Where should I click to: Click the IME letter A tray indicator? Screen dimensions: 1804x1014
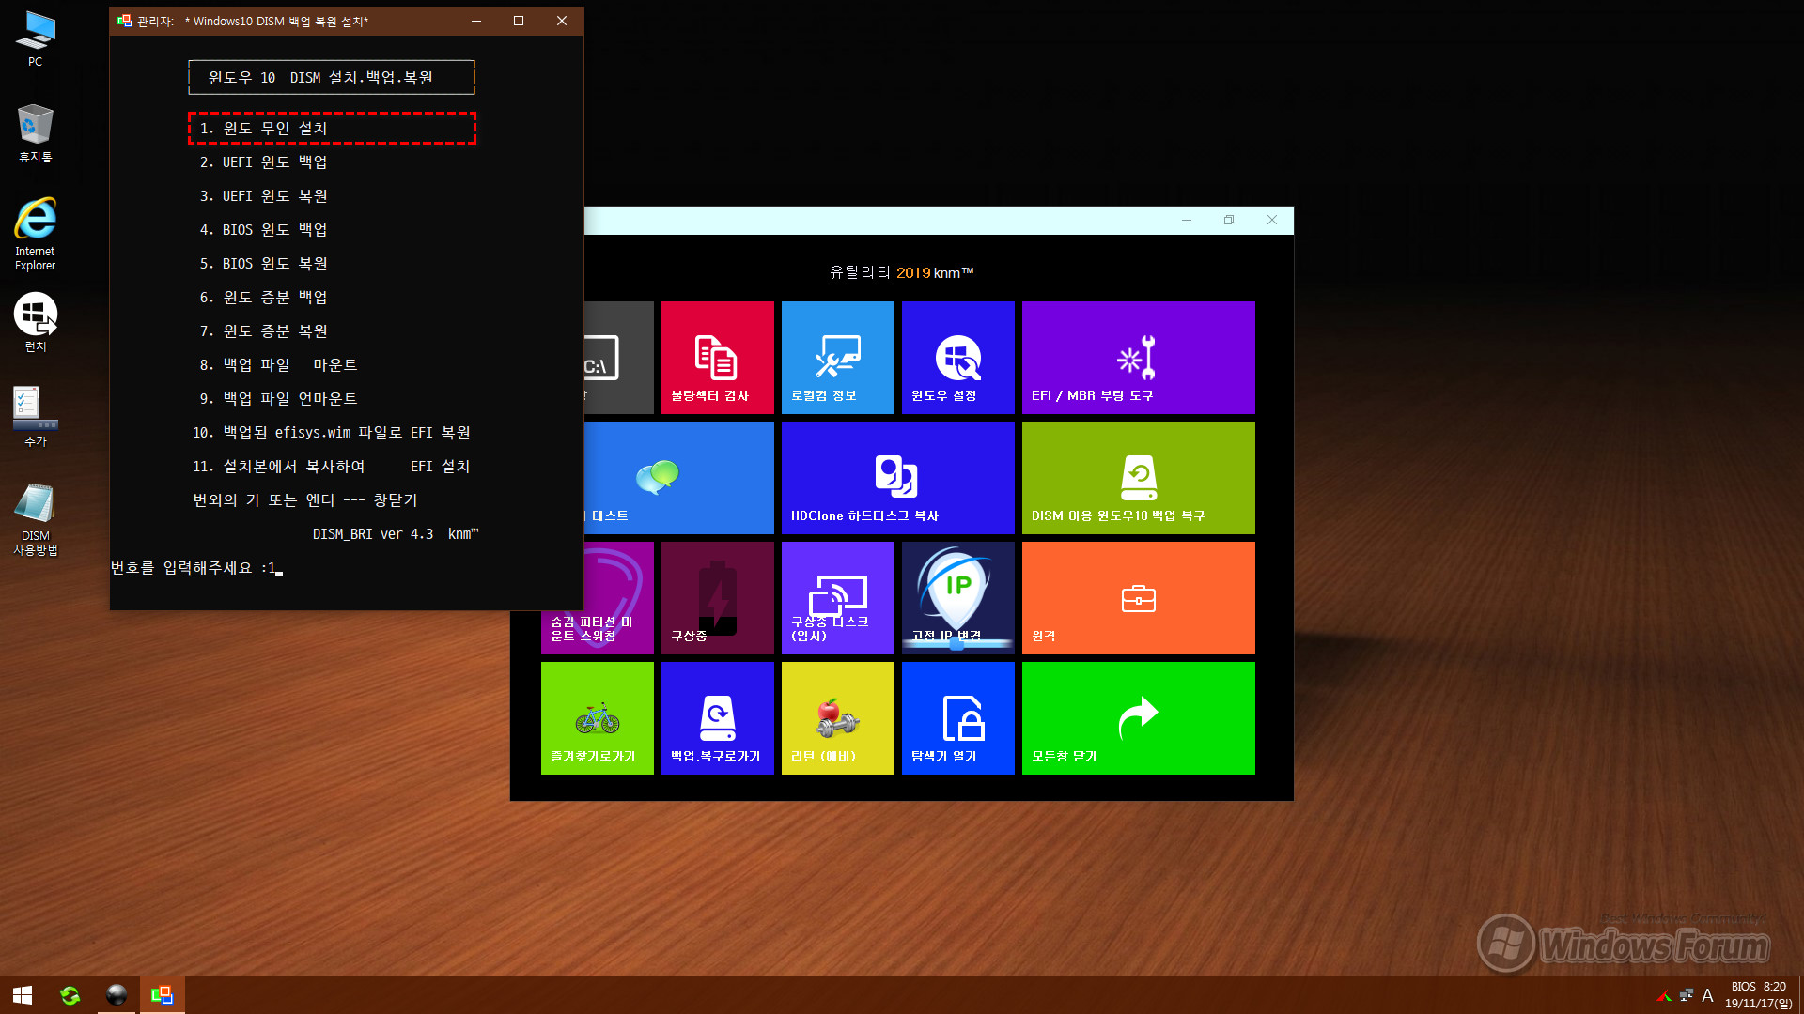[x=1707, y=995]
